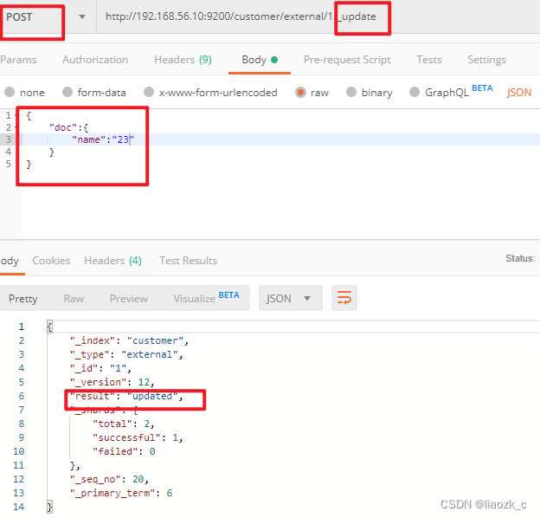Screen dimensions: 540x518
Task: Select the Pretty response view
Action: (x=23, y=299)
